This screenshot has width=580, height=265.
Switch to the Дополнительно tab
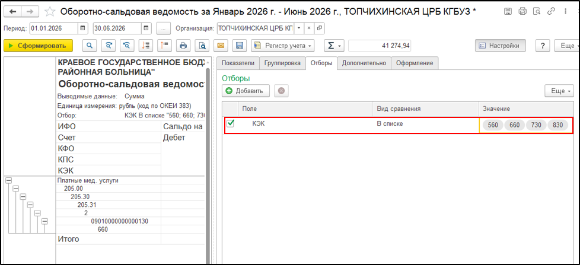pos(364,63)
